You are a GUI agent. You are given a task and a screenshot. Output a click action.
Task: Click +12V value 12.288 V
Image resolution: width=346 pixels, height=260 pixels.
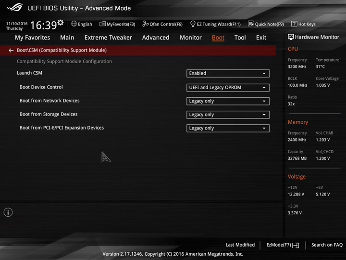[296, 195]
